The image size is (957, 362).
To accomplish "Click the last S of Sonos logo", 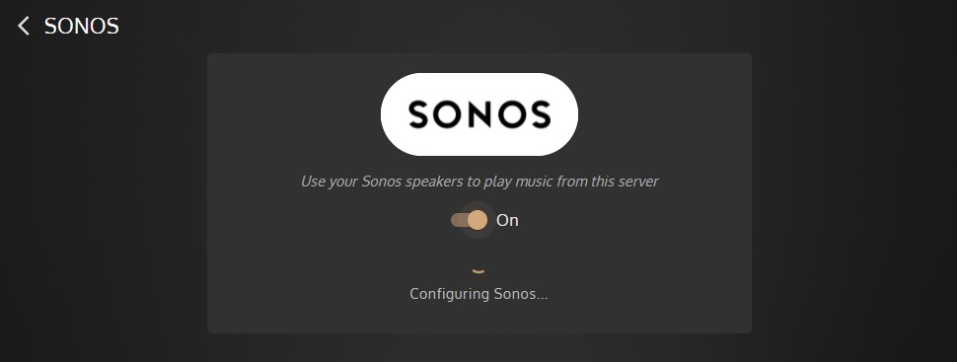I will click(x=540, y=114).
